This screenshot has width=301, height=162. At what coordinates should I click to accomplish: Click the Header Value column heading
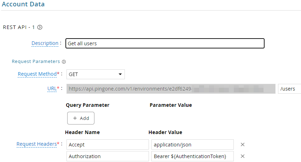point(165,132)
